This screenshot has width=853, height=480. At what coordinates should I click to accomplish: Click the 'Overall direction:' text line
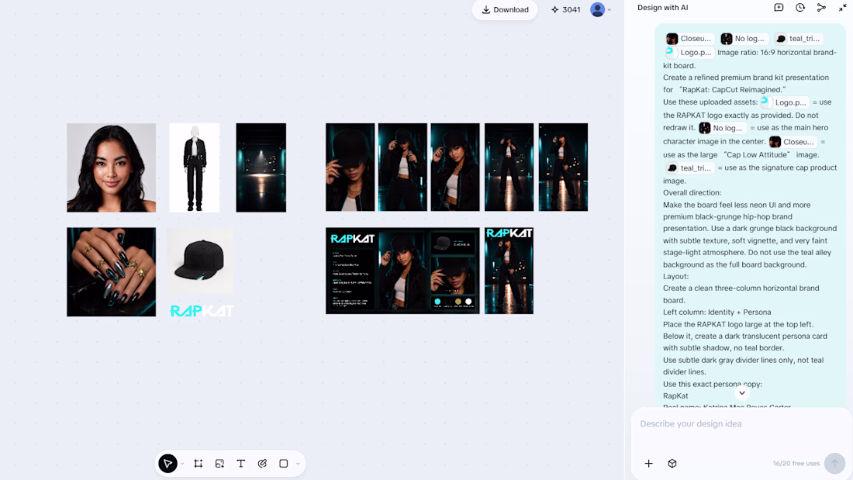pyautogui.click(x=692, y=192)
